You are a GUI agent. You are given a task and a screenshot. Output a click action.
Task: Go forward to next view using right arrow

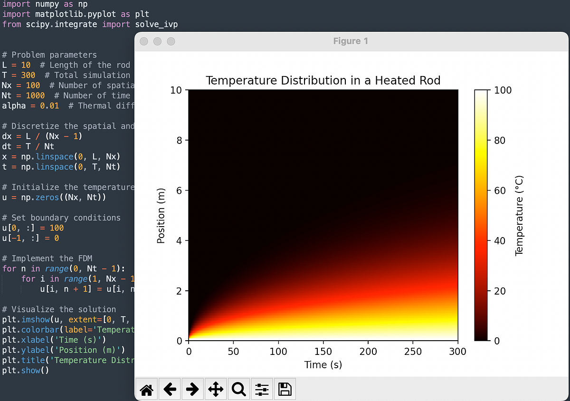click(x=192, y=389)
